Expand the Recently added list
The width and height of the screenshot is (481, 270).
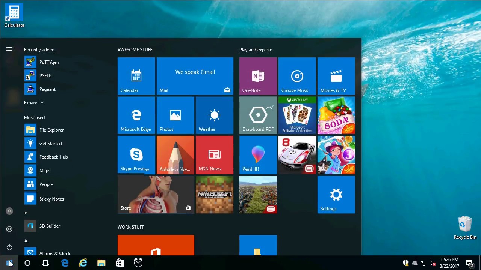click(34, 103)
